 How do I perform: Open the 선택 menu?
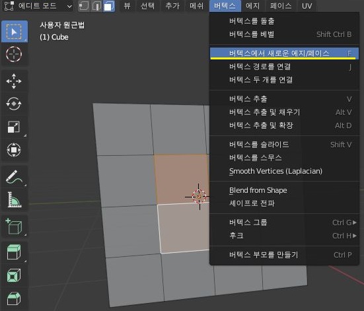tap(147, 6)
